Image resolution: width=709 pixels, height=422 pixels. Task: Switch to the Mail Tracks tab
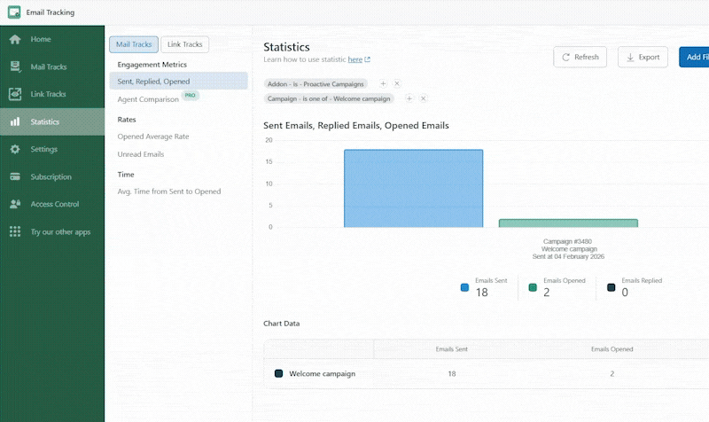tap(134, 44)
